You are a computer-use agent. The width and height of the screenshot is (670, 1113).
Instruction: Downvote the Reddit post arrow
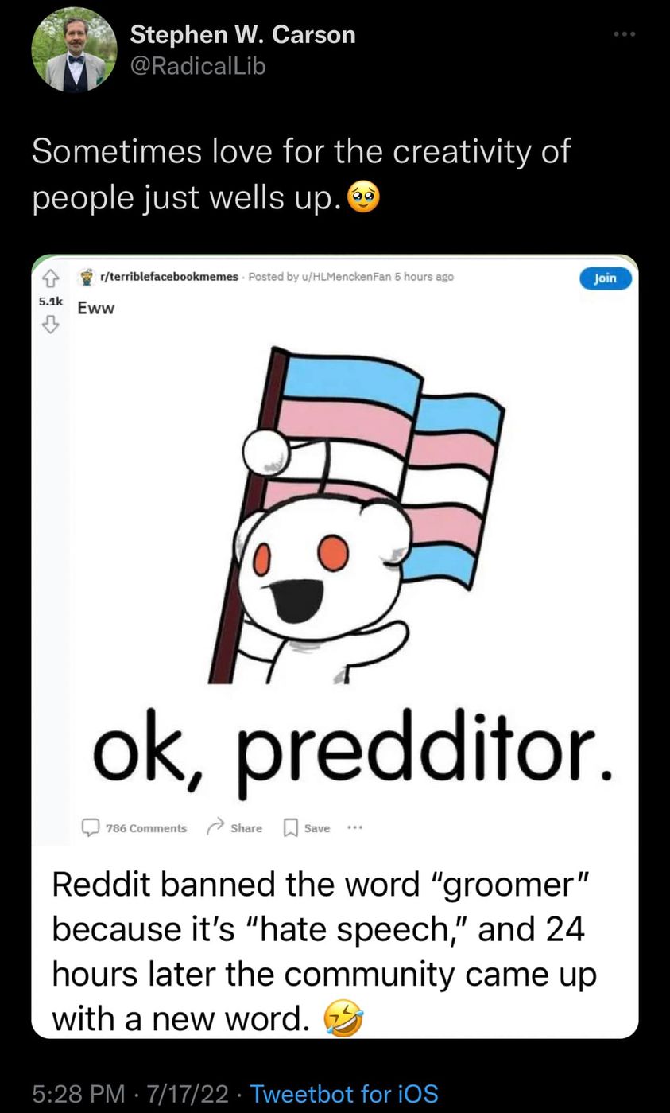[x=50, y=323]
